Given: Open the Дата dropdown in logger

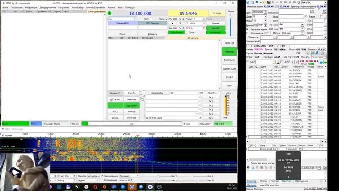Looking at the screenshot, I should [x=265, y=12].
